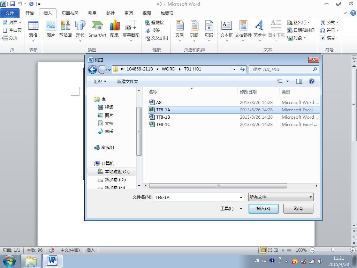Insert an Equation (公式)

(329, 23)
